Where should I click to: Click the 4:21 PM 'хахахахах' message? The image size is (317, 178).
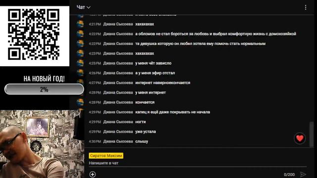145,24
